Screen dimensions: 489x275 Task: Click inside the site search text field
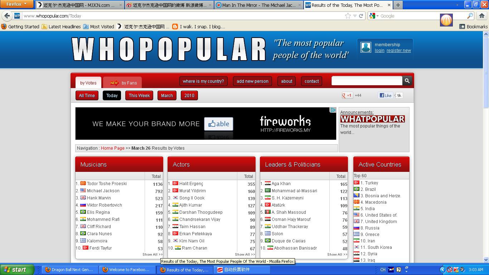click(367, 81)
